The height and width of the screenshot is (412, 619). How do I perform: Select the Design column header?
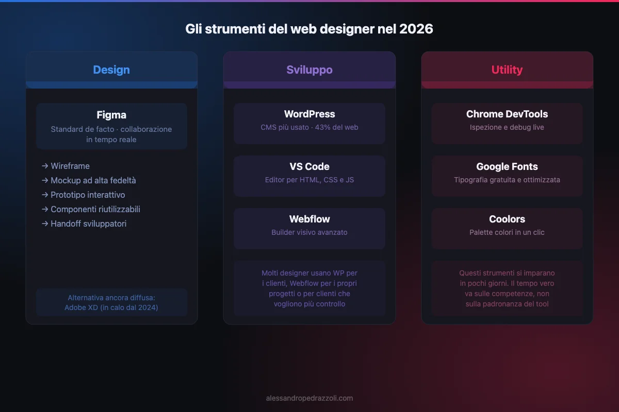click(111, 70)
